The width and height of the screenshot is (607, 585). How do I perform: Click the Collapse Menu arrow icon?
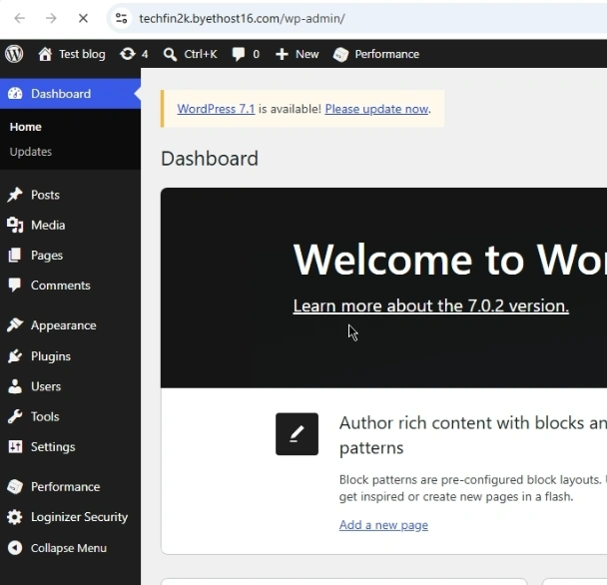pos(15,548)
